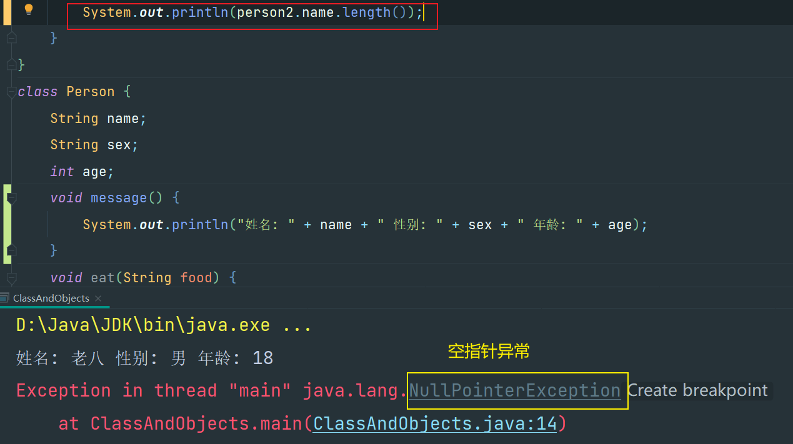Screen dimensions: 793x444
Task: Click the "String sex;" field declaration
Action: pyautogui.click(x=94, y=145)
